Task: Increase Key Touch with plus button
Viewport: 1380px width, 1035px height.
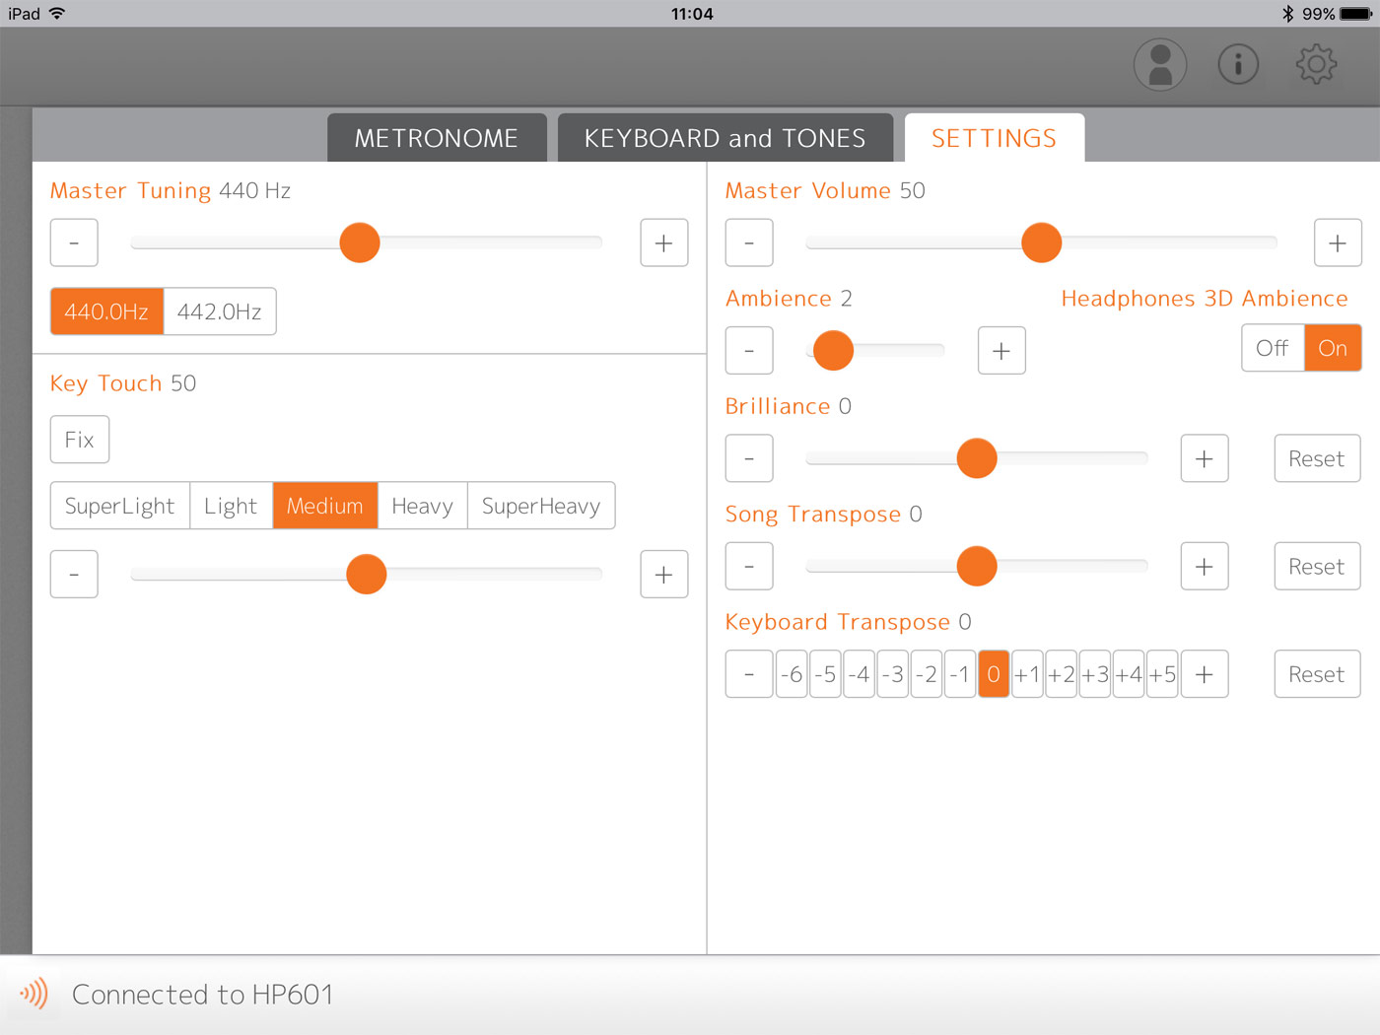Action: 664,574
